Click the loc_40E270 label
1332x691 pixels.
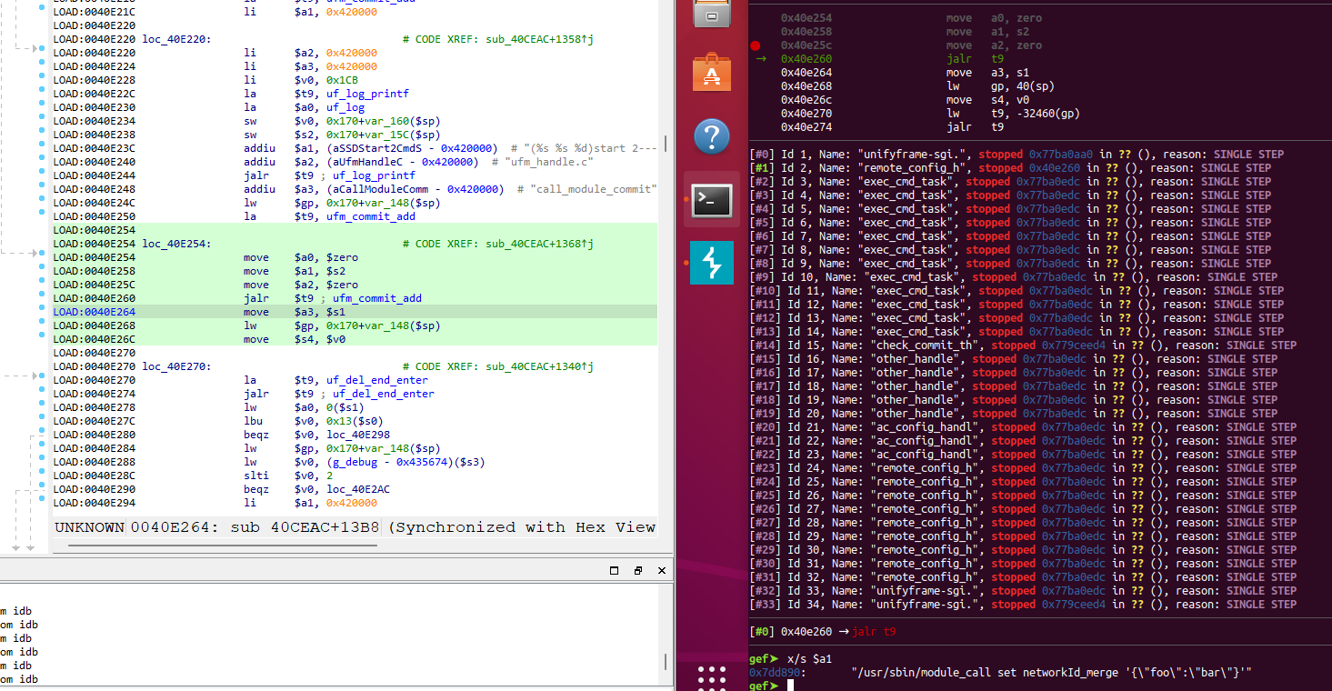tap(176, 366)
